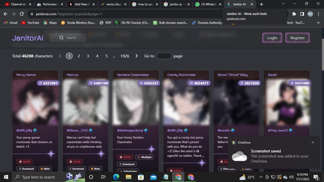Screen dimensions: 324x182
Task: Open the YouTube bookmark
Action: (x=30, y=23)
